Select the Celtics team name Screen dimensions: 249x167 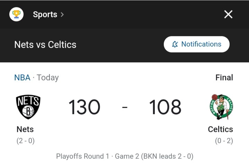tap(220, 129)
